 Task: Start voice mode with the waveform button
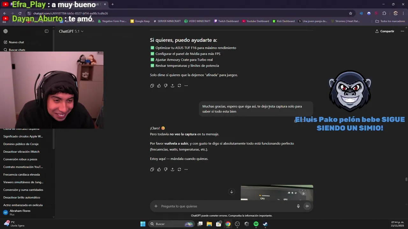tap(307, 206)
